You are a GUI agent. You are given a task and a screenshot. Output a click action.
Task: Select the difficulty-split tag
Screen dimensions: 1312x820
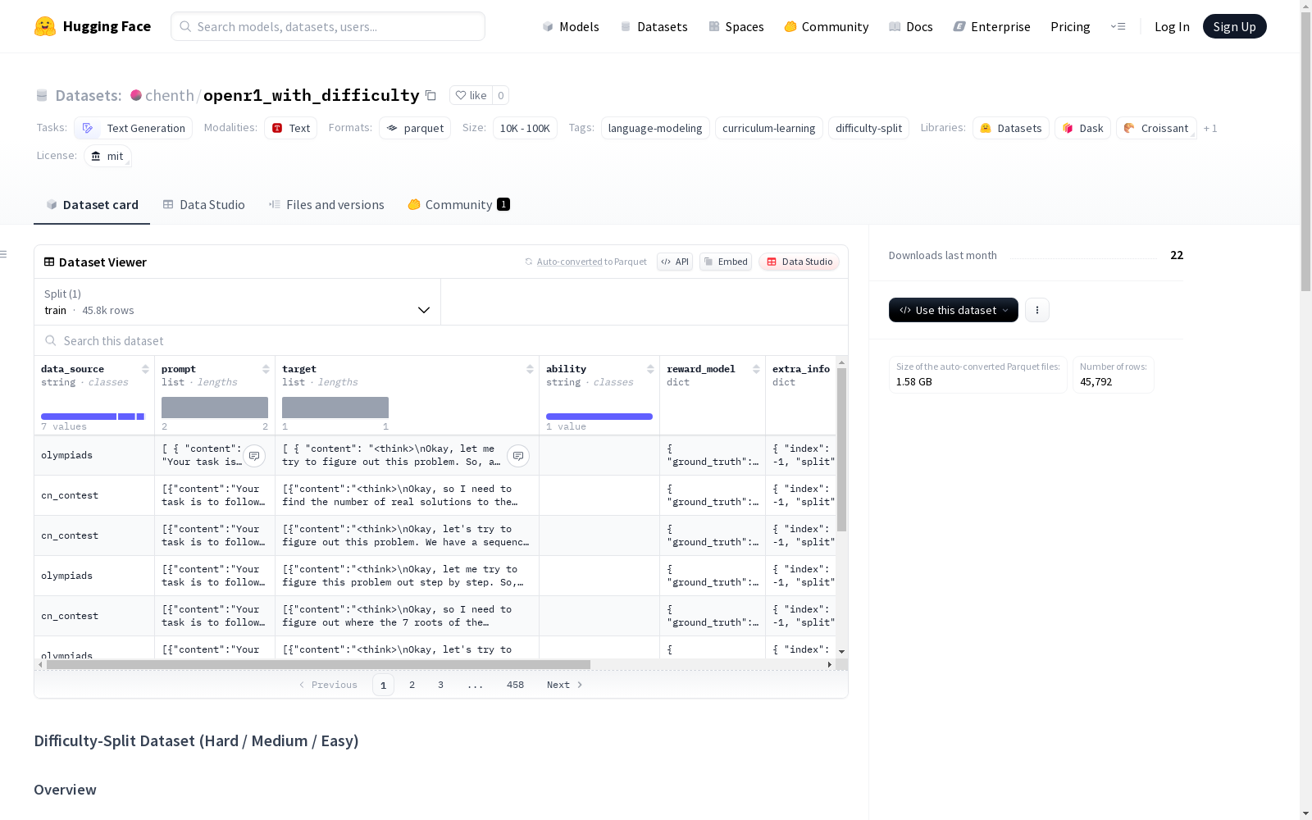(868, 128)
